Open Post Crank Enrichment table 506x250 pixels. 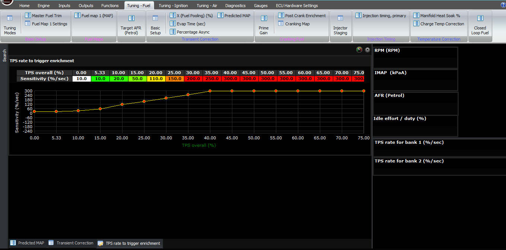click(x=302, y=16)
